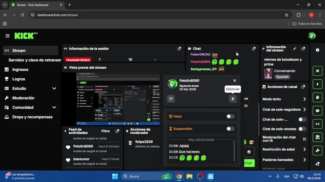Select Stream in the left sidebar
Image resolution: width=325 pixels, height=182 pixels.
click(x=30, y=51)
